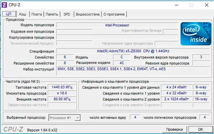This screenshot has width=214, height=134.
Task: Open the Плата tab
Action: 37,14
